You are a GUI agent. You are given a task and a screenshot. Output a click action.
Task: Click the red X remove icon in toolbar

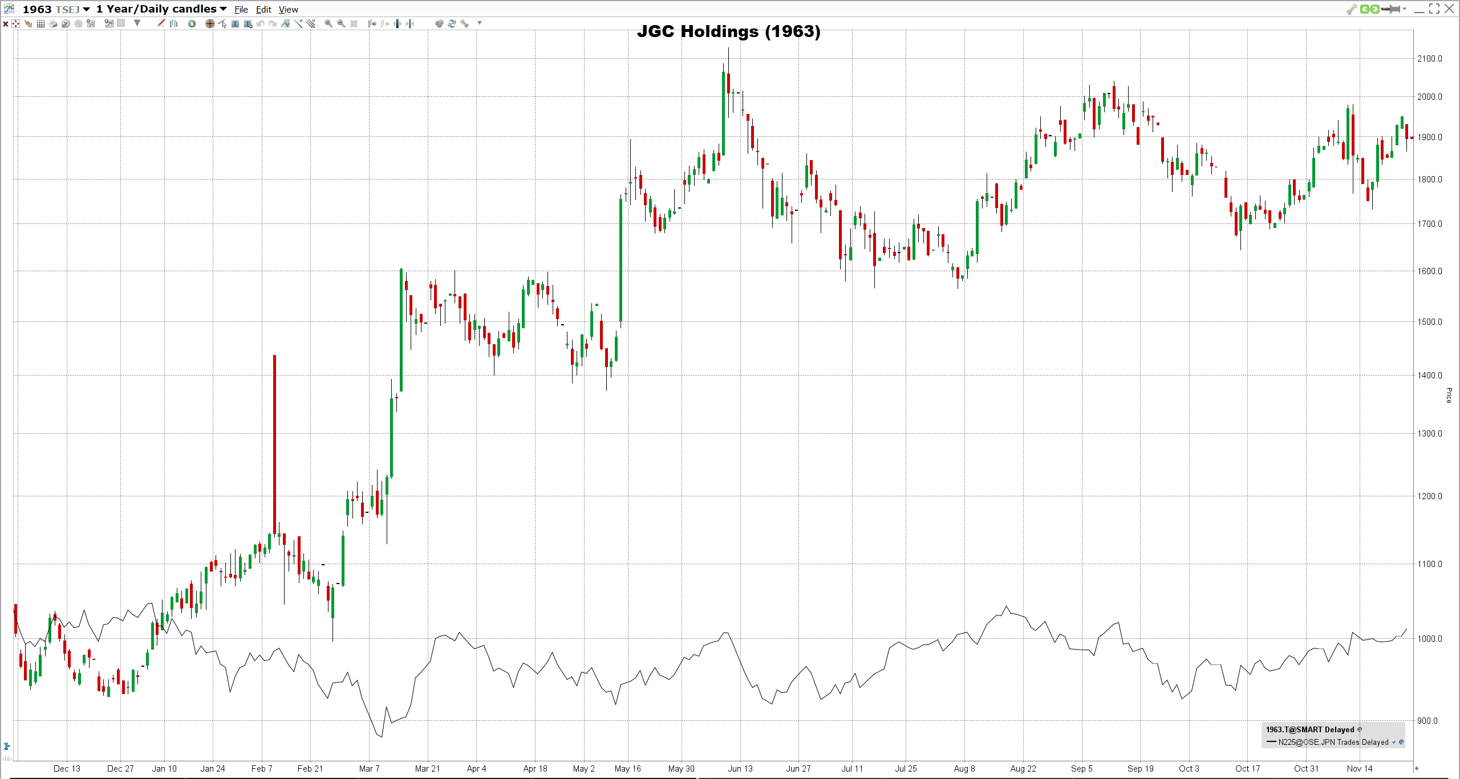click(x=6, y=24)
